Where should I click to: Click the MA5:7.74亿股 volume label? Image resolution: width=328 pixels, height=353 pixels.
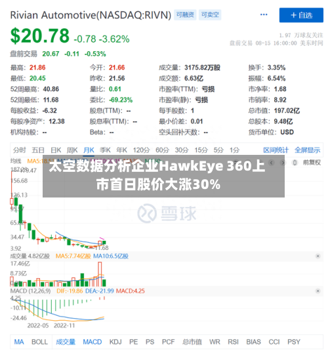73,256
